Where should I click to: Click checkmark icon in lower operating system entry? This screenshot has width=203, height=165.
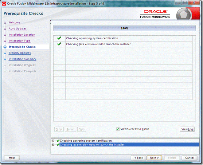click(58, 141)
